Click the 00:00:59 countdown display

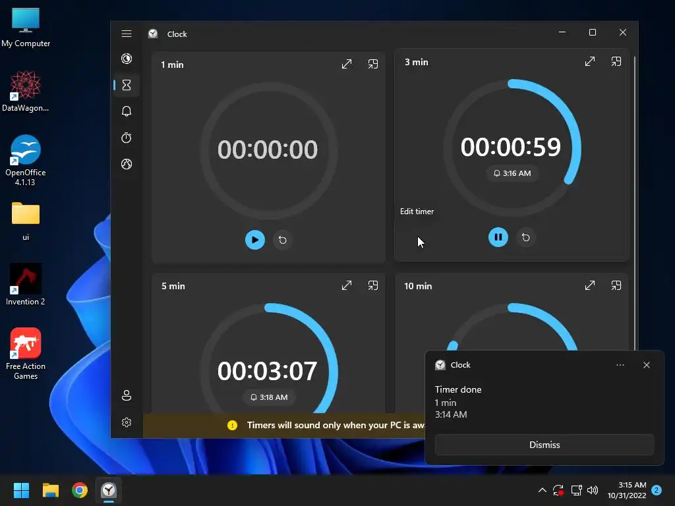point(511,147)
